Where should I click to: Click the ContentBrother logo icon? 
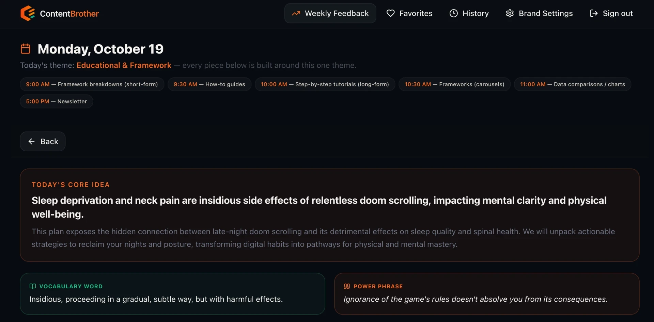[28, 13]
